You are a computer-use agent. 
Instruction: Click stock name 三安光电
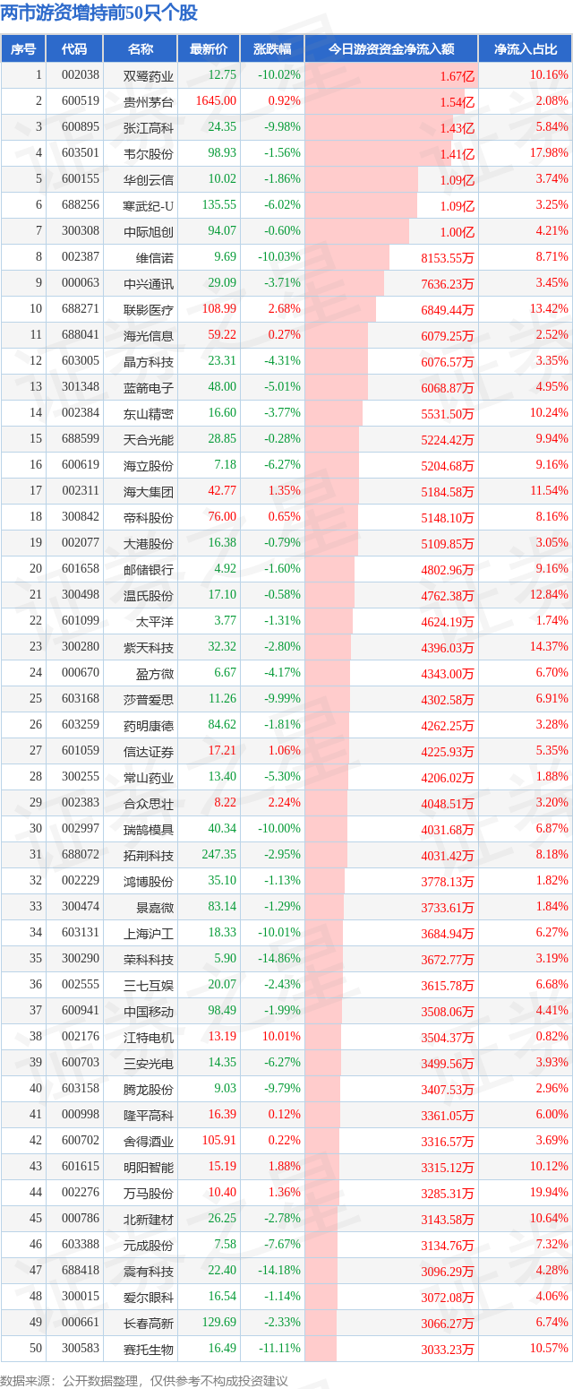click(149, 1063)
